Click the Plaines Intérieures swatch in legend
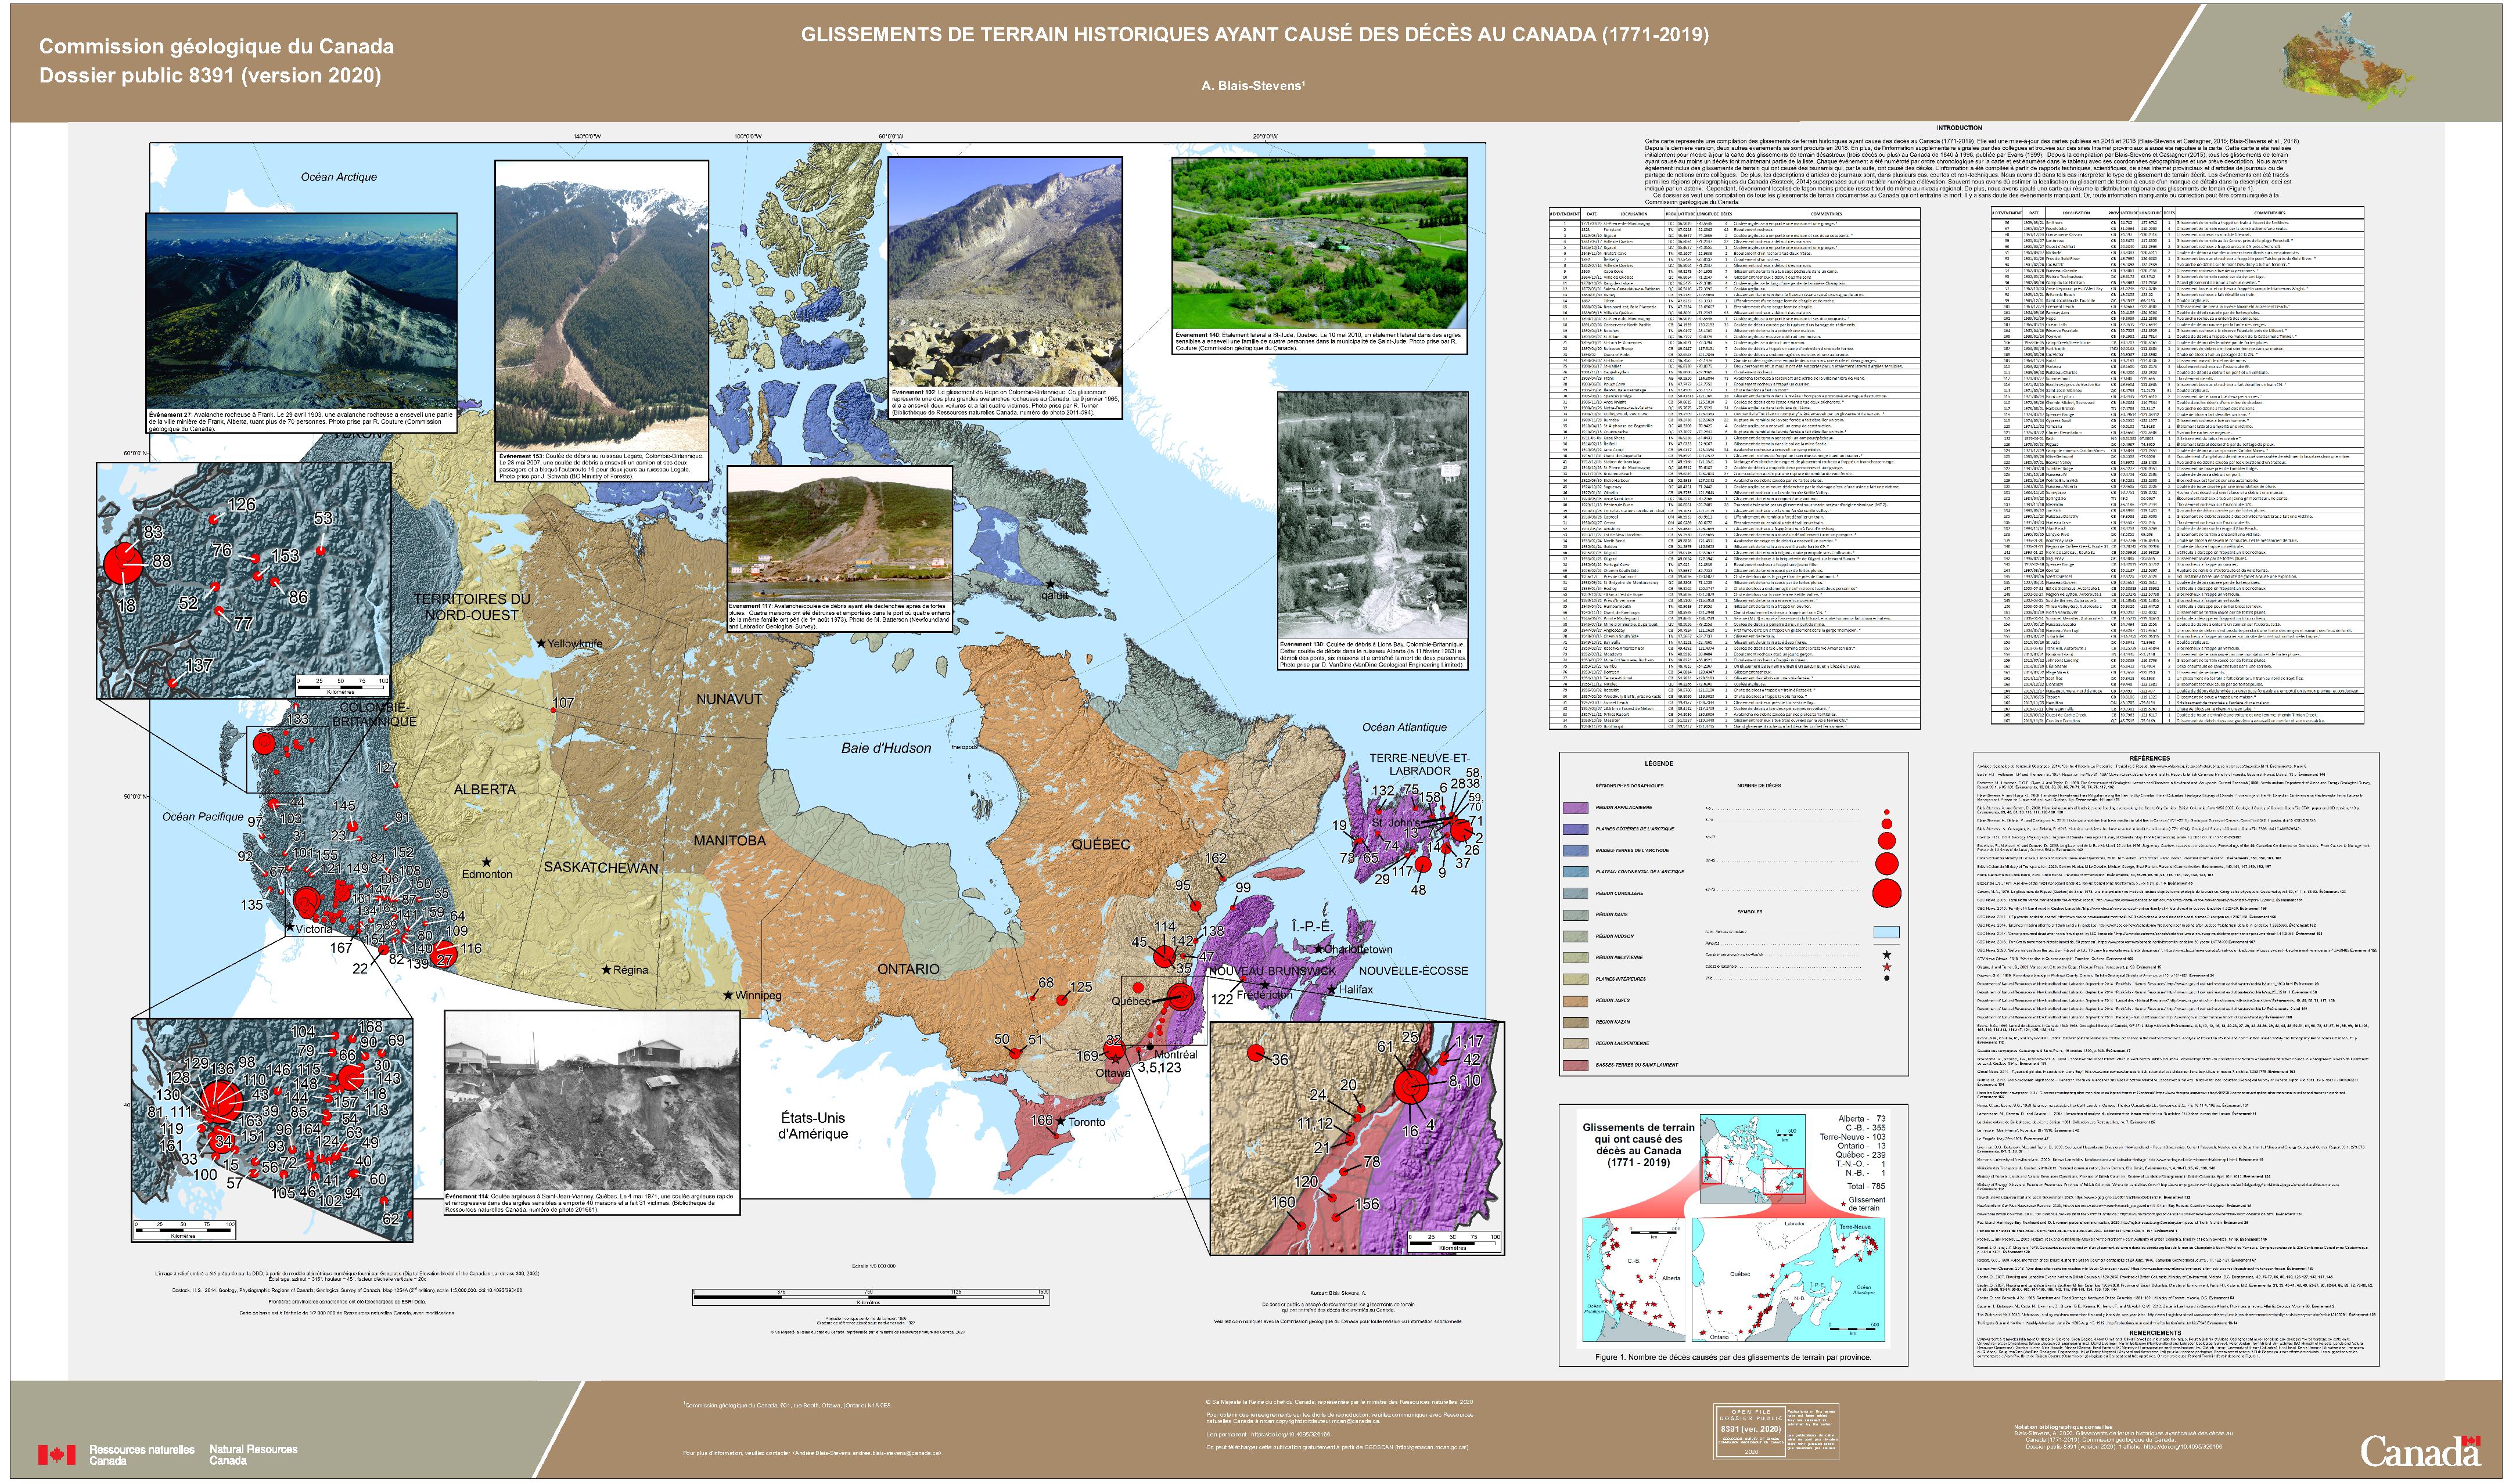Screen dimensions: 2509x1484 [x=1575, y=978]
